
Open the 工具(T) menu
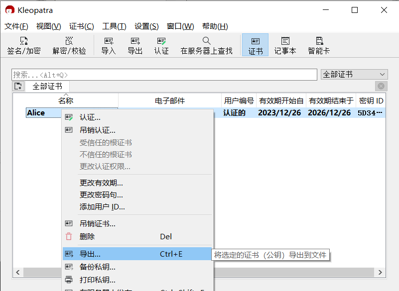point(114,26)
